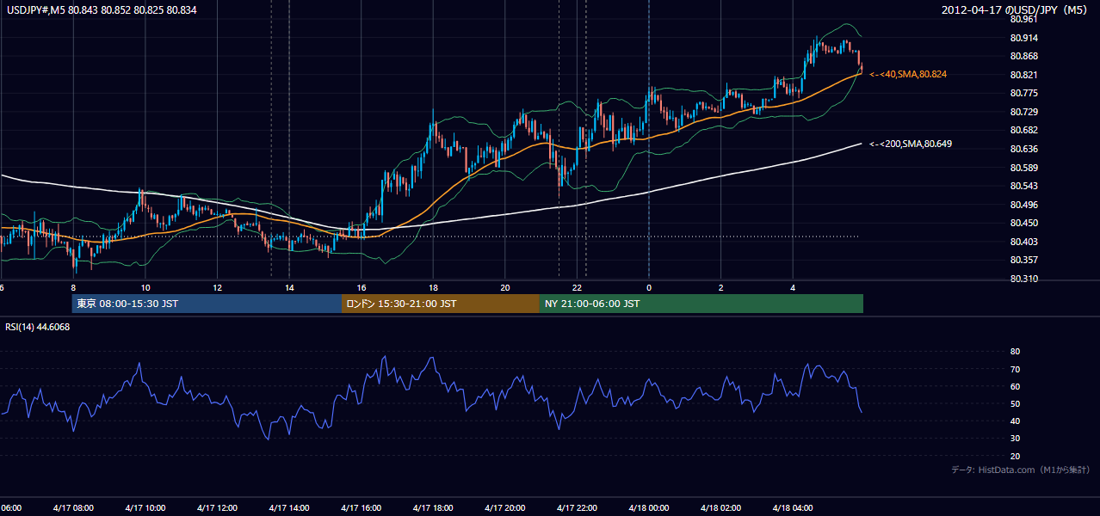Click the hour 22 tick under main chart
The width and height of the screenshot is (1100, 516).
click(578, 287)
